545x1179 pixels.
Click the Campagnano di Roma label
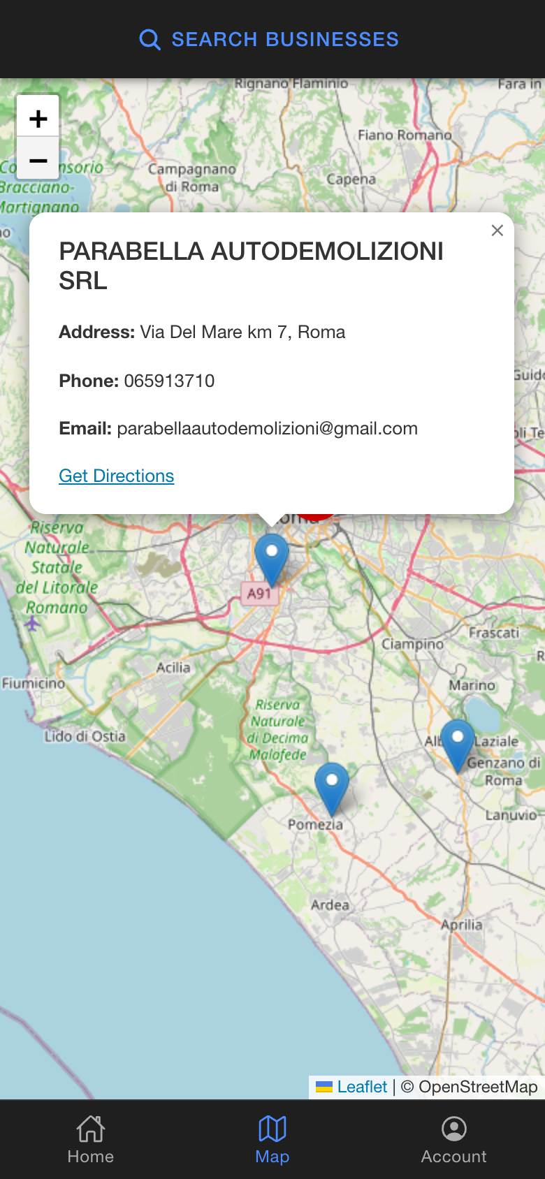coord(191,177)
